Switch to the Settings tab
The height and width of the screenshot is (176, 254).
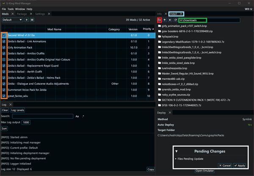coord(40,14)
